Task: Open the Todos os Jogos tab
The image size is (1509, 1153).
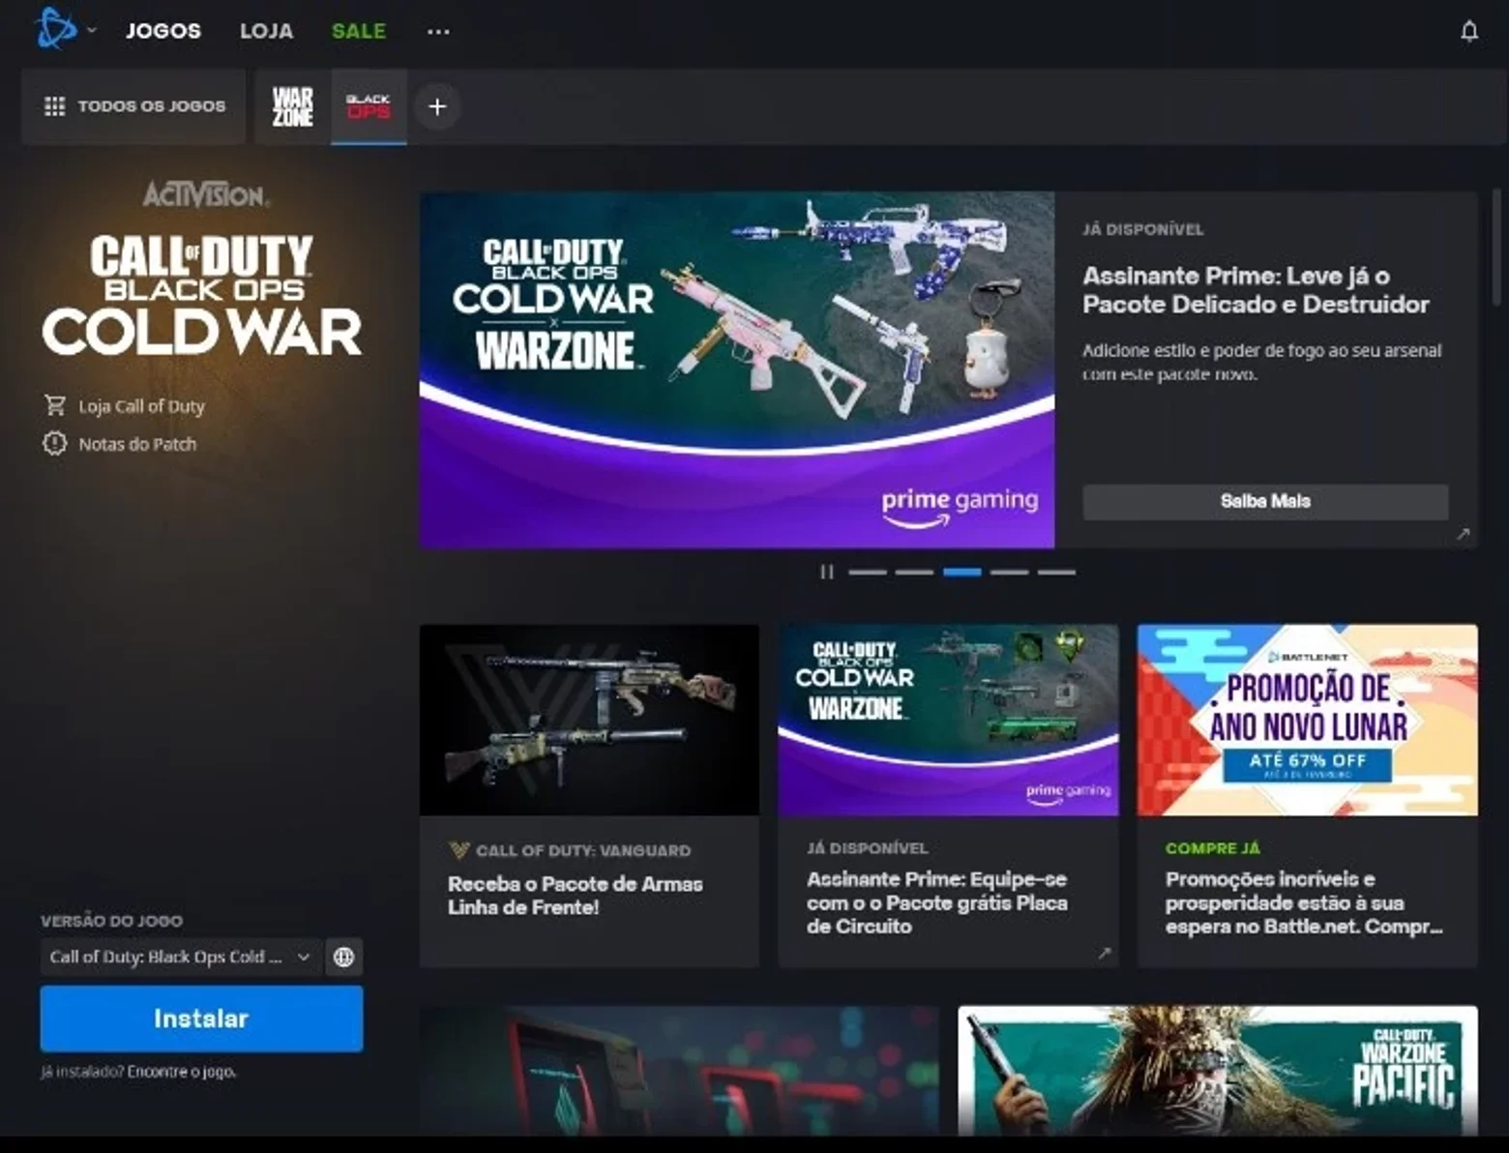Action: click(x=133, y=106)
